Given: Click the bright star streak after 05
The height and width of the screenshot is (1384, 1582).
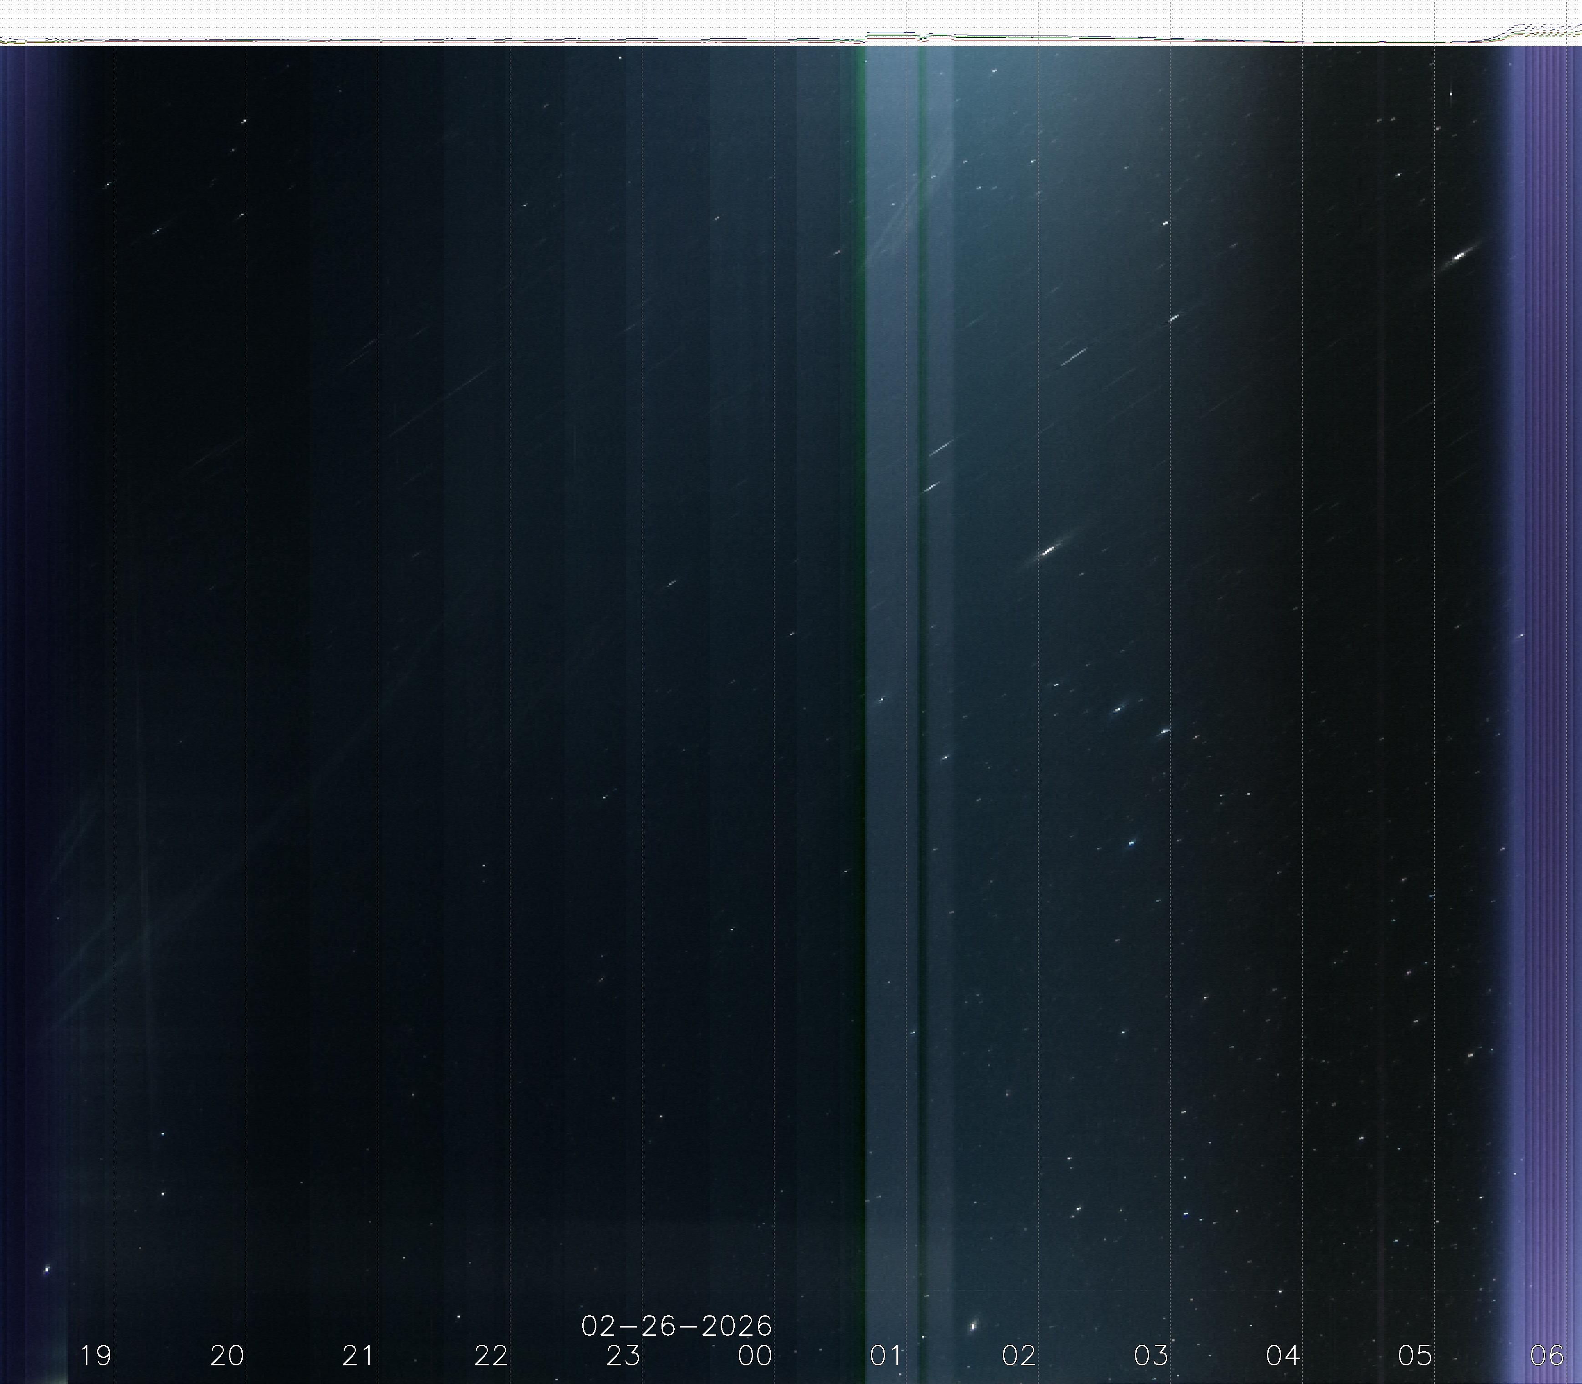Looking at the screenshot, I should [x=1459, y=256].
